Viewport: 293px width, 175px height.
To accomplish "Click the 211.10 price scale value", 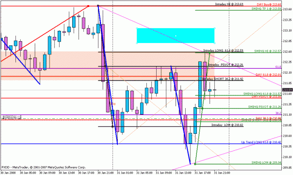I will [x=287, y=115].
